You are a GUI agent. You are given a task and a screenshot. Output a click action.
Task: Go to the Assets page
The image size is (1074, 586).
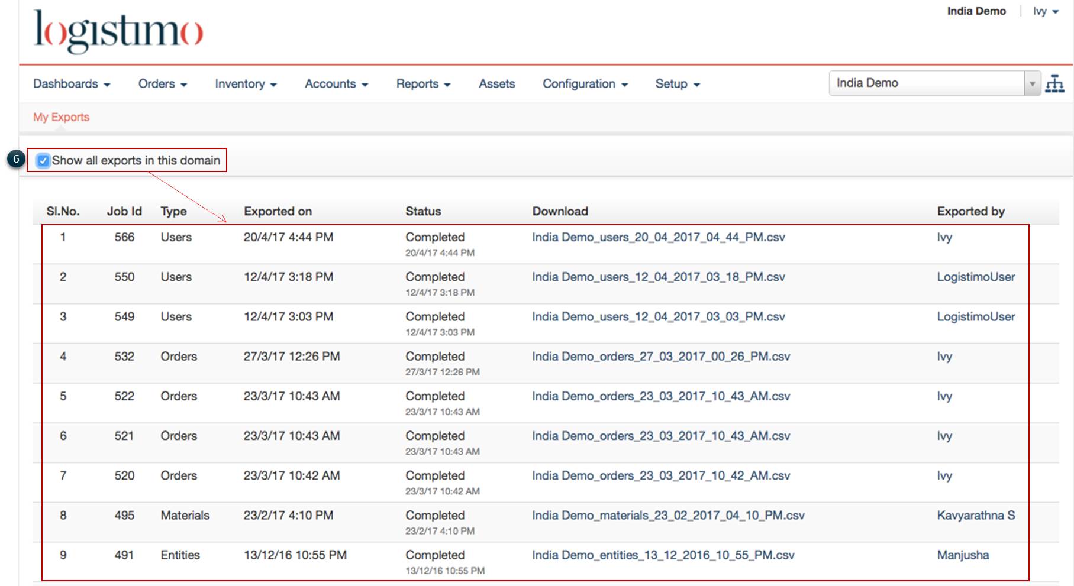[497, 84]
